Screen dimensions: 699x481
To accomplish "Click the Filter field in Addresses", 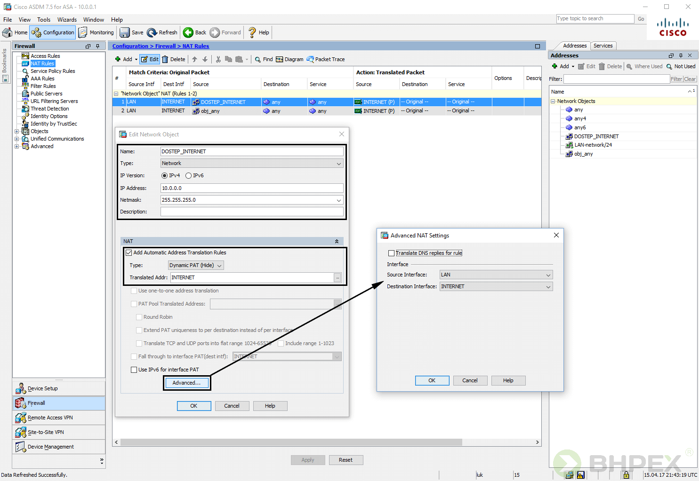I will coord(617,79).
